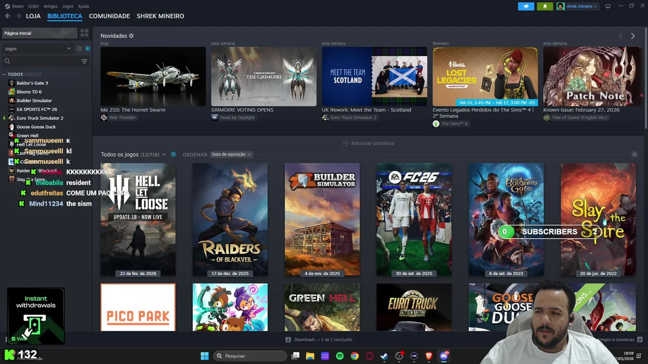Open Opera browser from the taskbar
The width and height of the screenshot is (648, 364).
pos(370,356)
